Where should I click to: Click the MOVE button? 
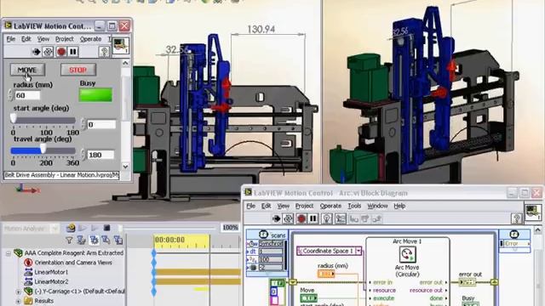(x=27, y=70)
